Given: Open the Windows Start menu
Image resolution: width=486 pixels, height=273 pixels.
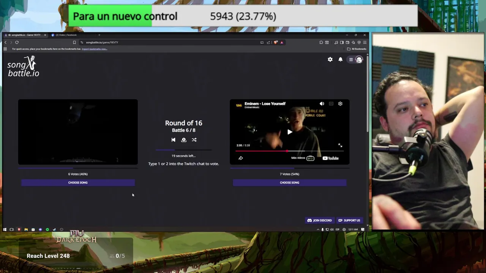Looking at the screenshot, I should click(x=5, y=229).
